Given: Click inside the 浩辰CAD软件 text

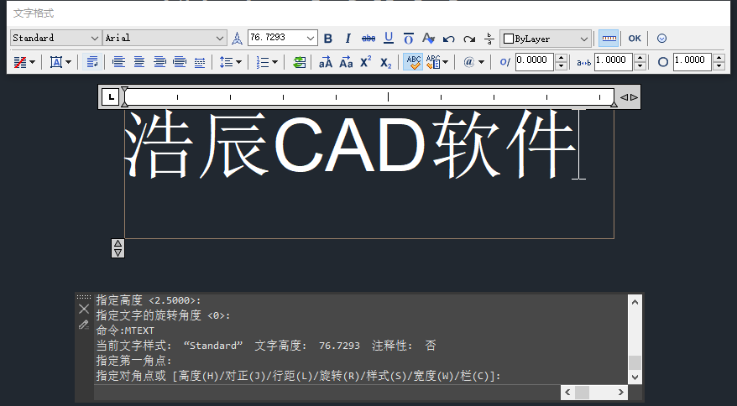Looking at the screenshot, I should coord(351,144).
